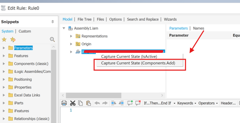Uncomment selected lines icon
Screen dimensions: 240x123
pyautogui.click(x=138, y=103)
